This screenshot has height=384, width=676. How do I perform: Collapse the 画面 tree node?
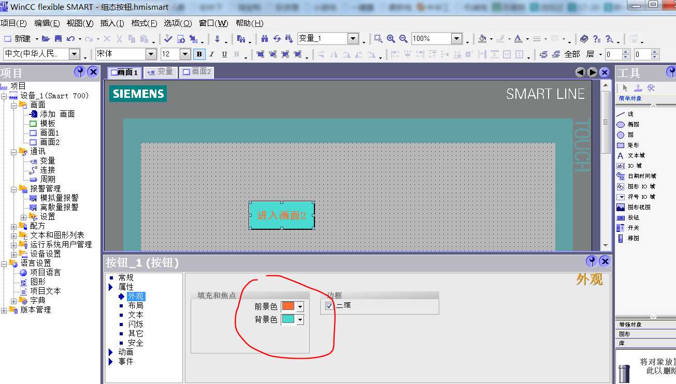click(13, 105)
